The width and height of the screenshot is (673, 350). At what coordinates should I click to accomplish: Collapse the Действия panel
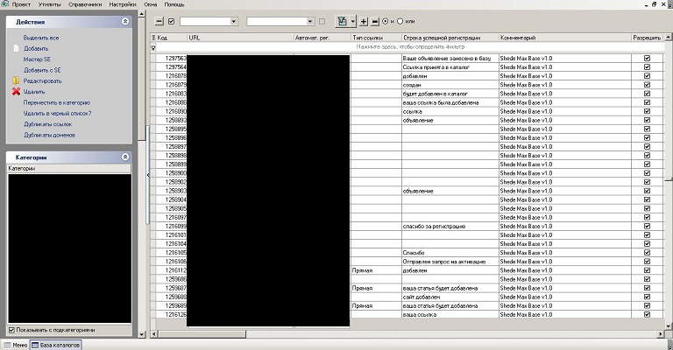(x=124, y=21)
